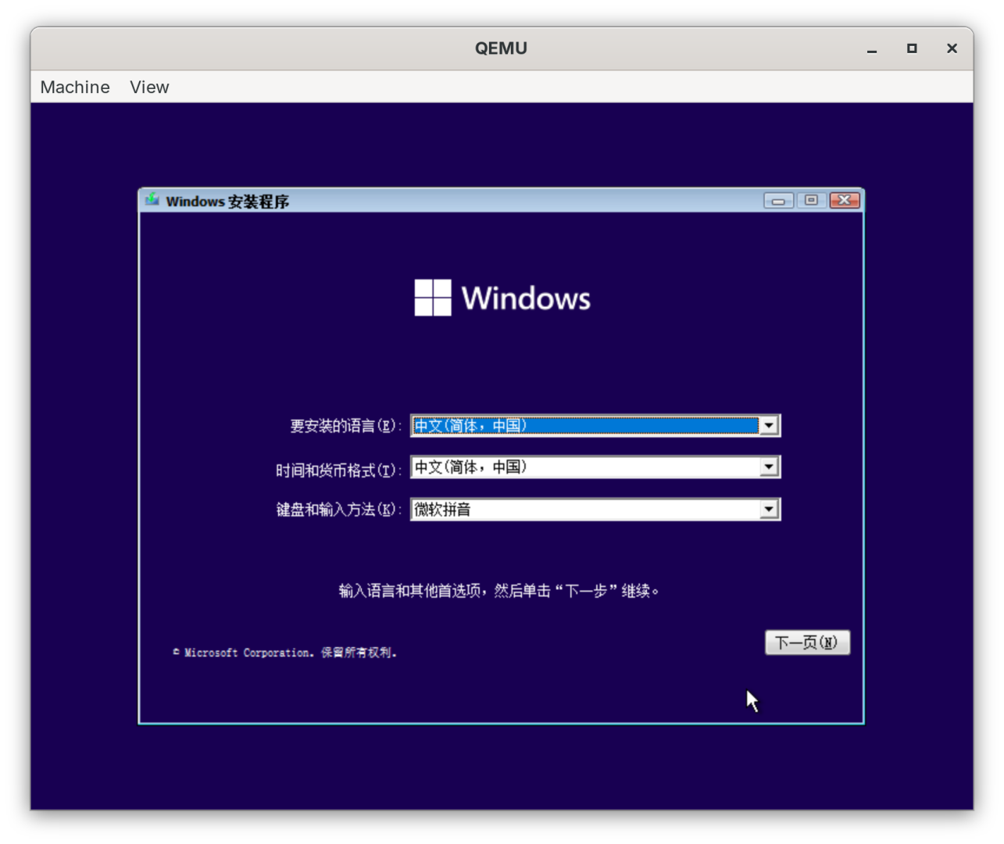
Task: Click the 要安装的语言(E) label
Action: (345, 426)
